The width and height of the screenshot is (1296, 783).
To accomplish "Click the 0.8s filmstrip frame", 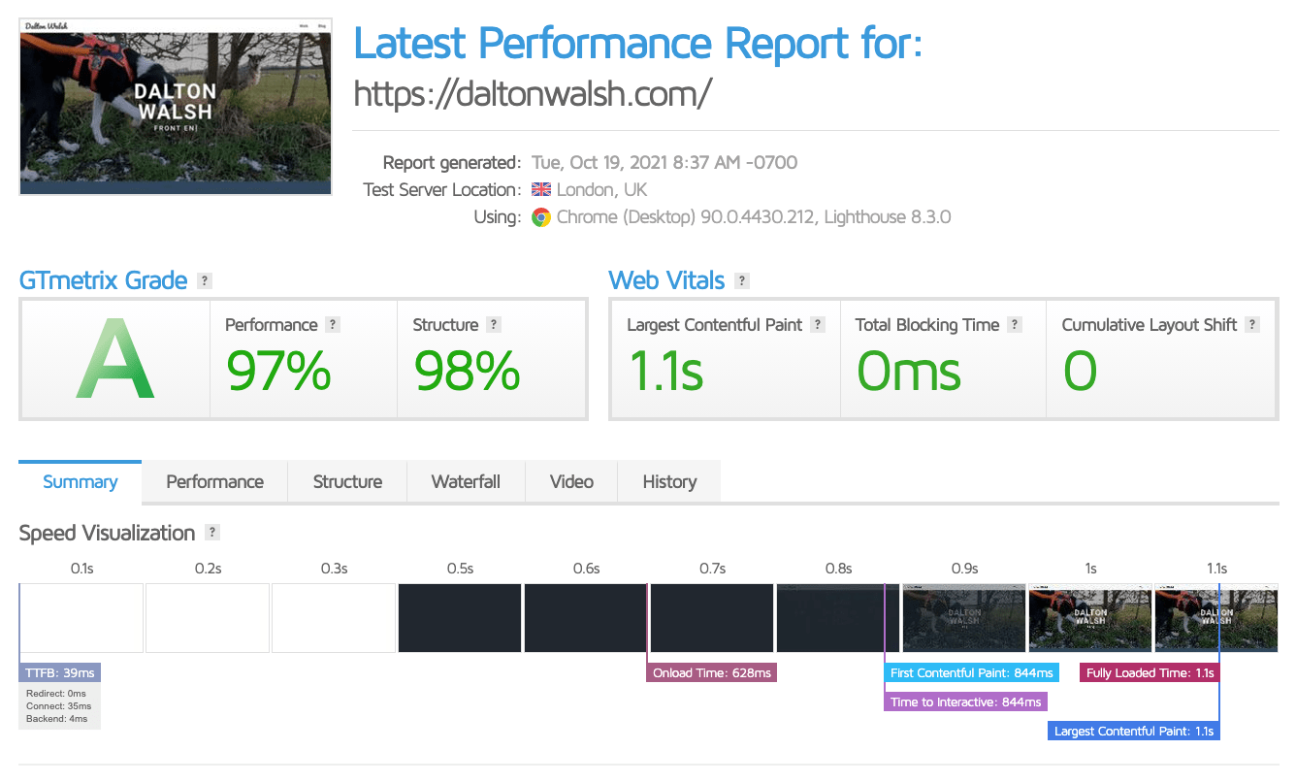I will click(838, 618).
